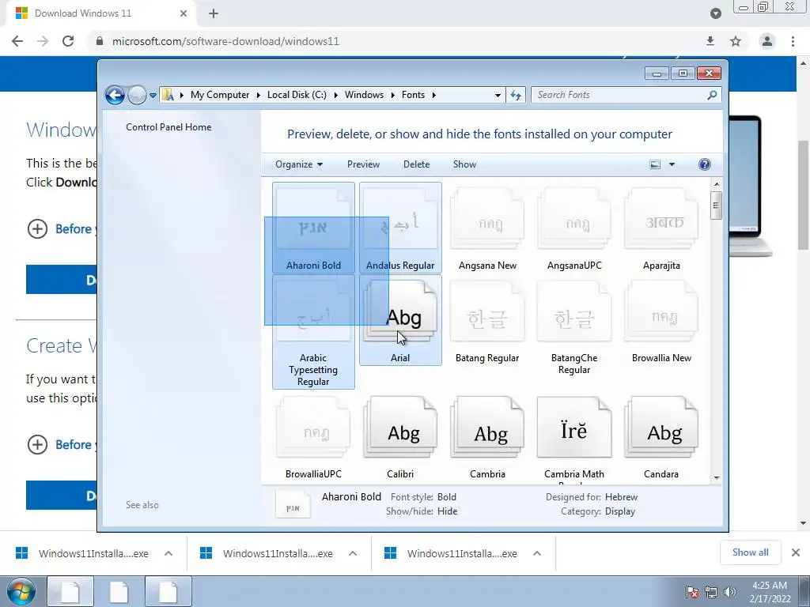This screenshot has width=810, height=607.
Task: Click the clock in the taskbar
Action: [x=770, y=592]
